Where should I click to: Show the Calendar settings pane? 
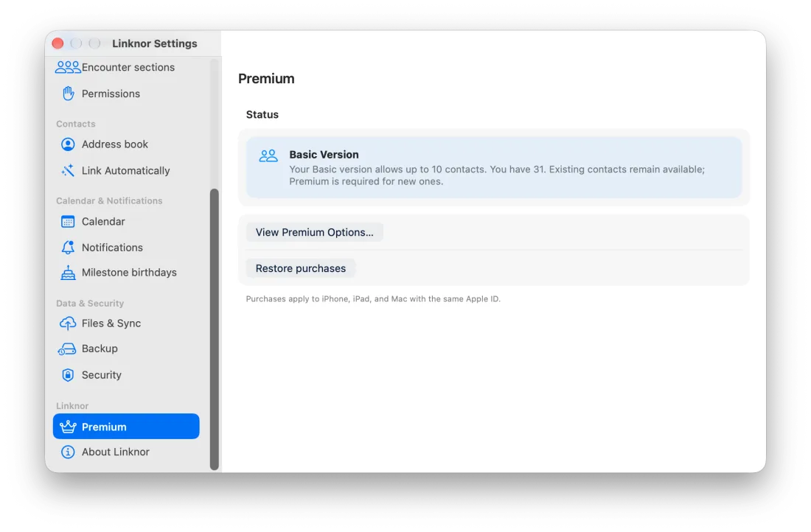tap(126, 222)
